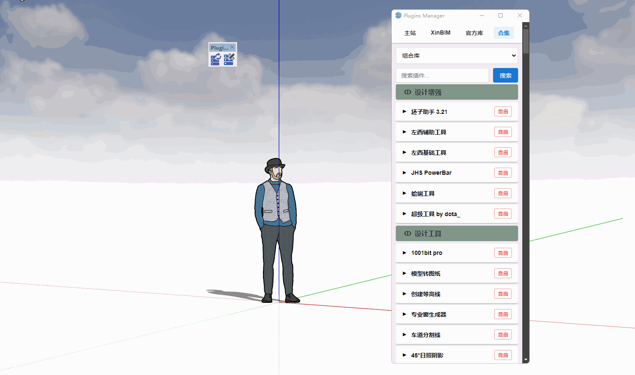Click the plugin edit tools toolbar icon

229,60
